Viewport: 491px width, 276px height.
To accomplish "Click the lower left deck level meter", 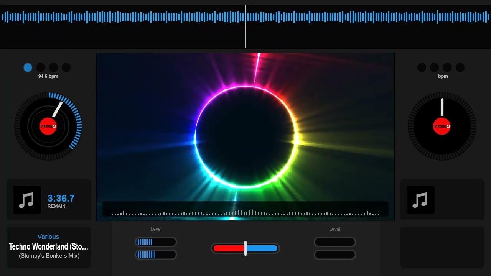I will [156, 255].
